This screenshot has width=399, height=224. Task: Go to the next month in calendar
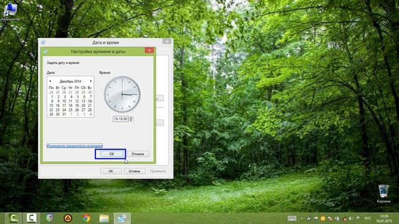(x=90, y=81)
